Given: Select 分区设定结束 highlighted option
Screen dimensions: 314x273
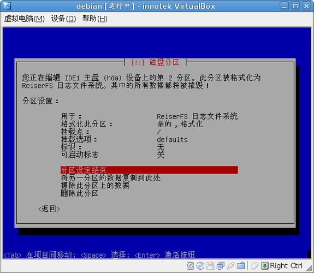Looking at the screenshot, I should click(x=149, y=170).
